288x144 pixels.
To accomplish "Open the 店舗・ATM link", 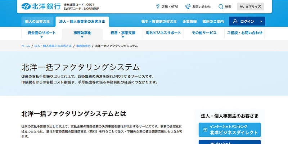I will (167, 6).
